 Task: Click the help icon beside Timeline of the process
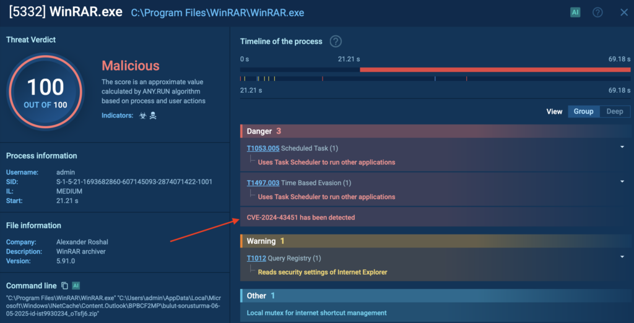pyautogui.click(x=336, y=41)
